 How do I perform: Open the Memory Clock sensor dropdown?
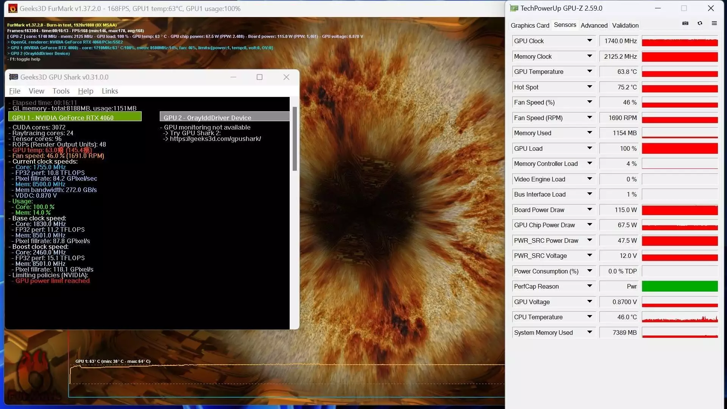[x=590, y=56]
